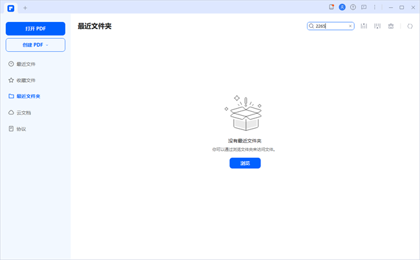Click the second vertical-bars sort icon
This screenshot has width=420, height=260.
(x=377, y=26)
